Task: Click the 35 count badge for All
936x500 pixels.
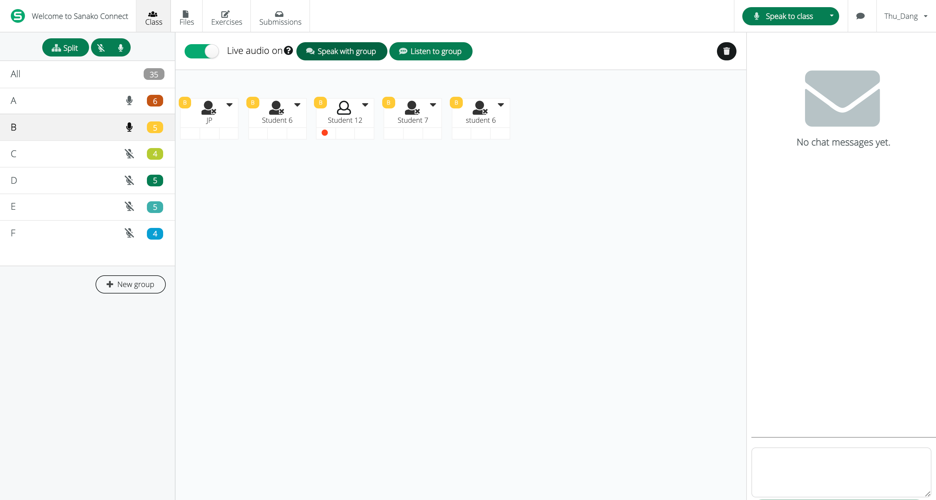Action: 154,74
